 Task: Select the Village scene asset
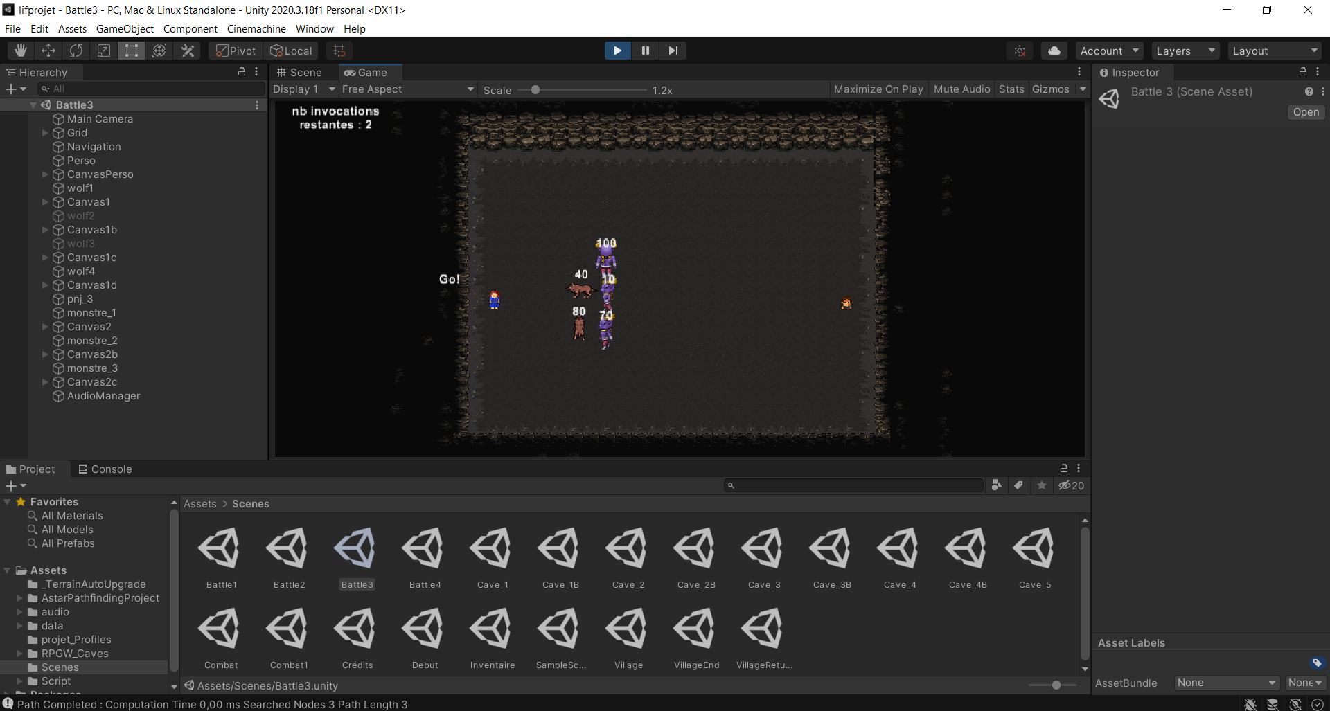[628, 639]
